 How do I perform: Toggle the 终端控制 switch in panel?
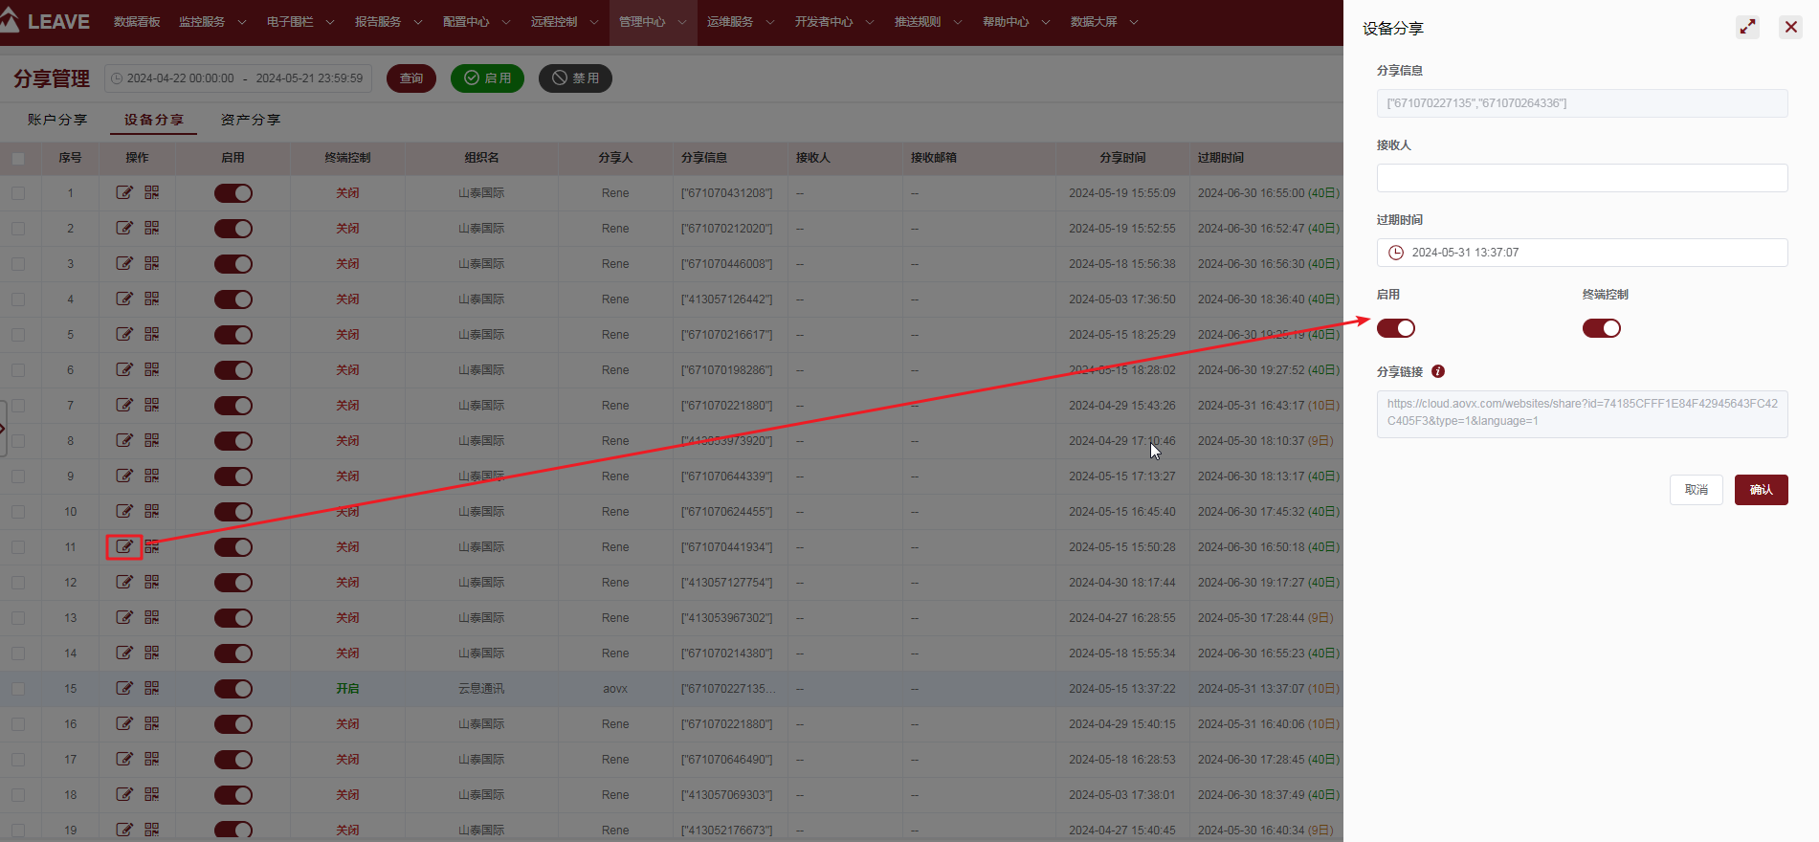[x=1601, y=328]
